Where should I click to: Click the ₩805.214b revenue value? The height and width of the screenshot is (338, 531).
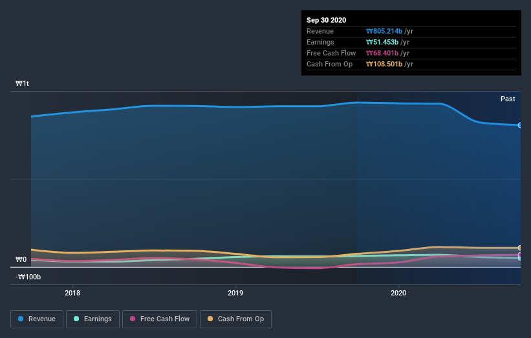tap(384, 31)
